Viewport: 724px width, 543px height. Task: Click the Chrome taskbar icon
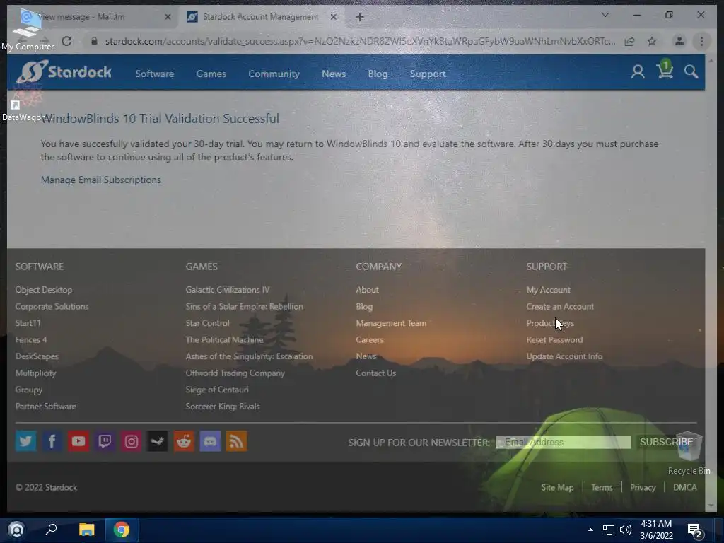(x=122, y=529)
